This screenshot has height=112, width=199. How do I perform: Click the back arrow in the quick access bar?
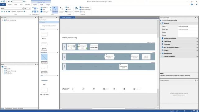click(x=9, y=2)
